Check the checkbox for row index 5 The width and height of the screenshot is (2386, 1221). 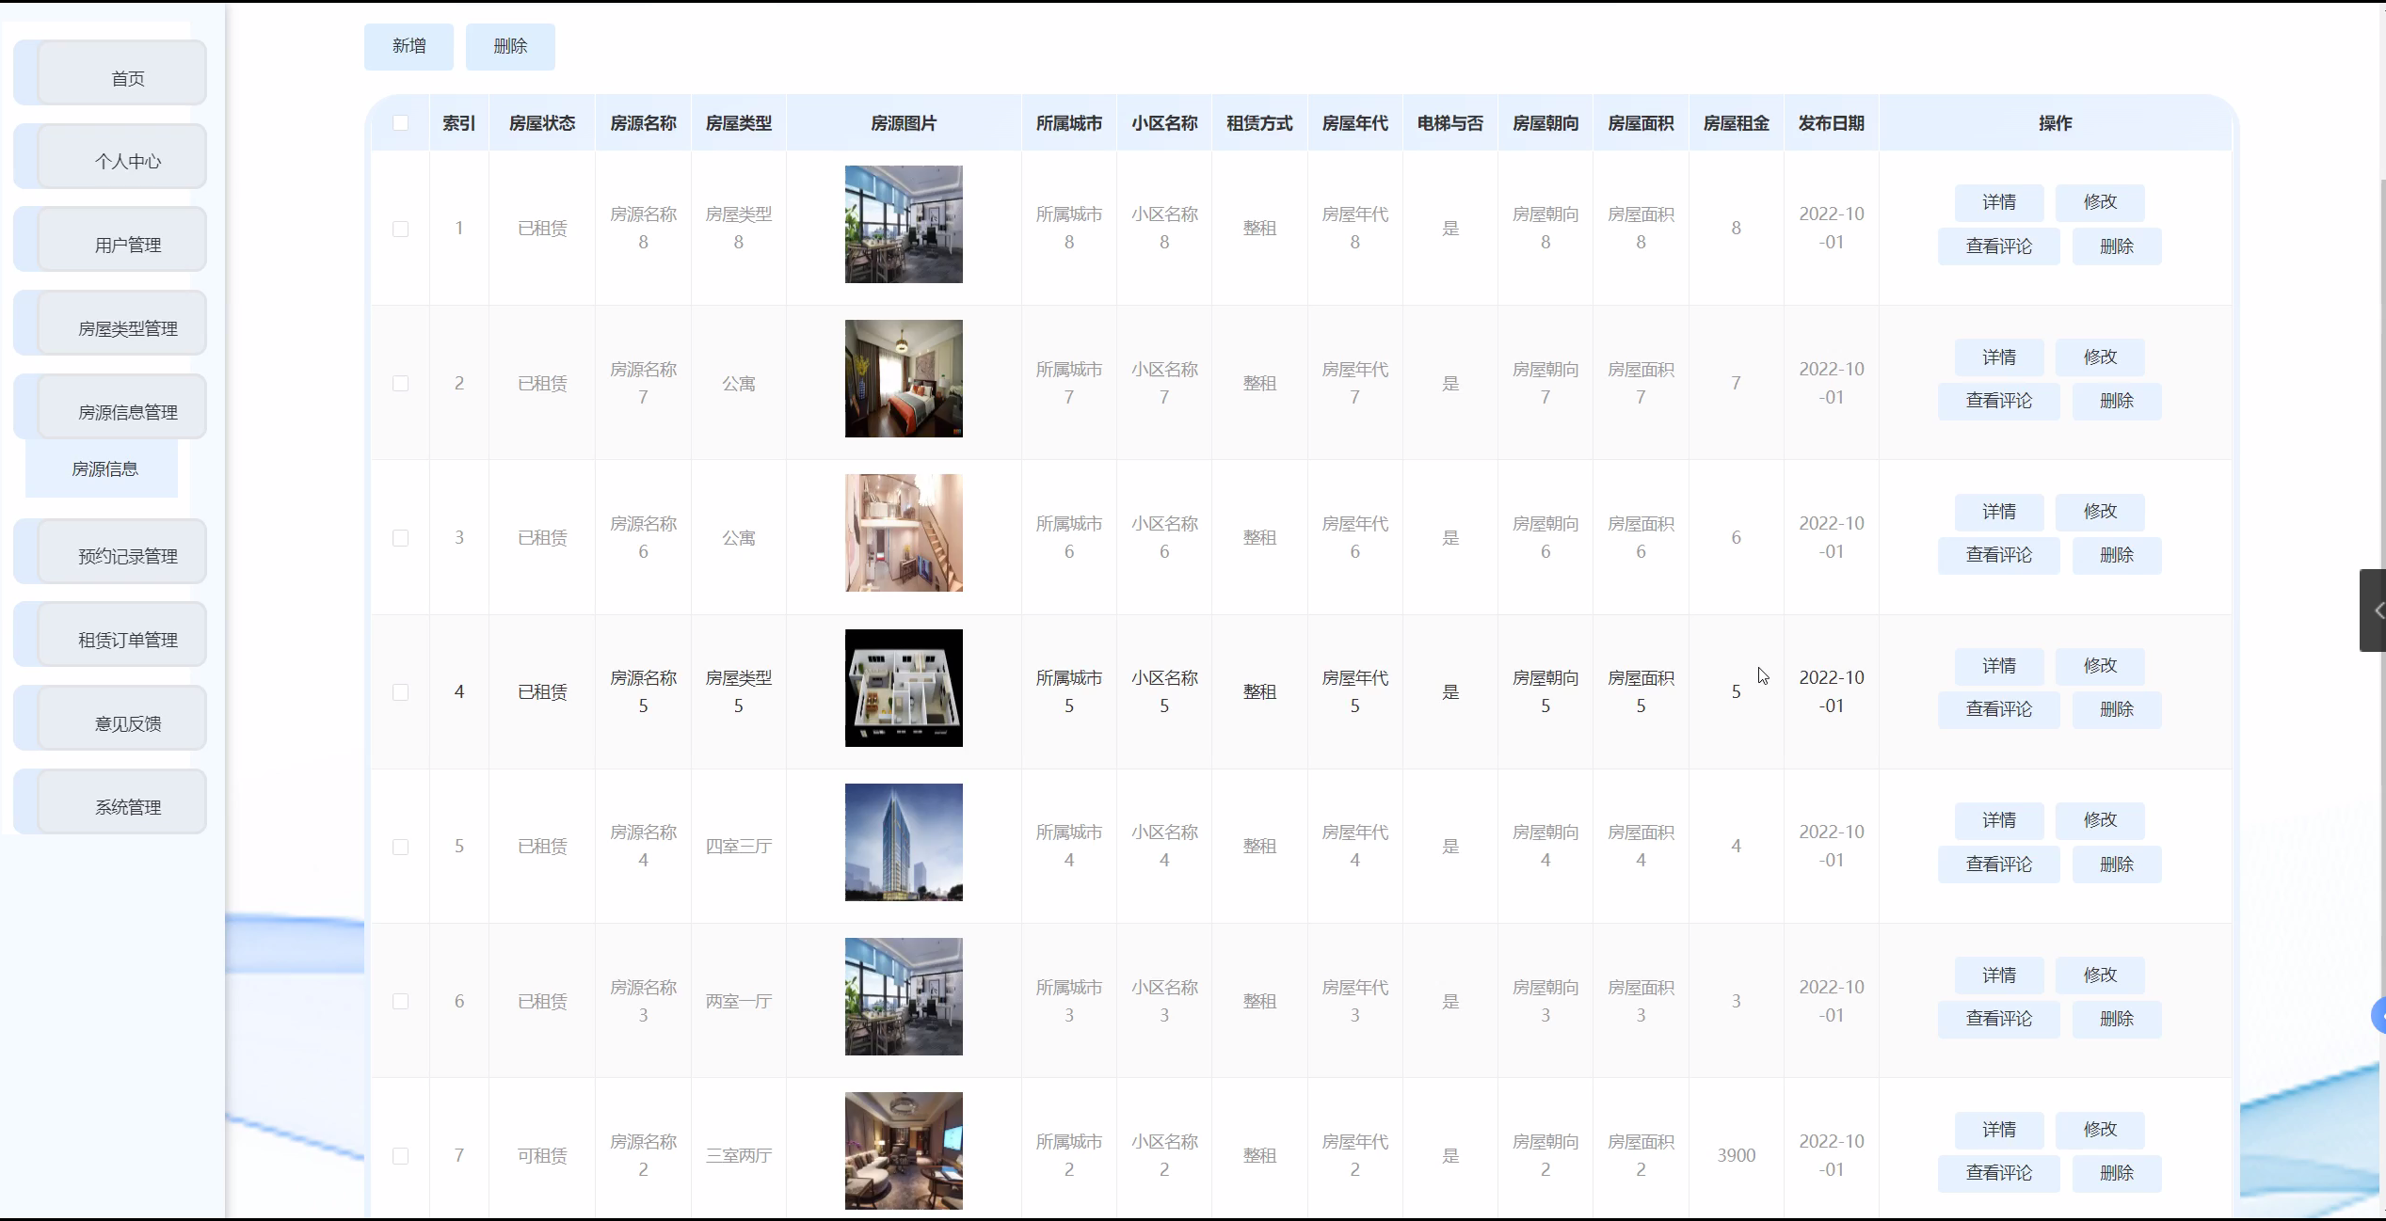click(x=401, y=847)
